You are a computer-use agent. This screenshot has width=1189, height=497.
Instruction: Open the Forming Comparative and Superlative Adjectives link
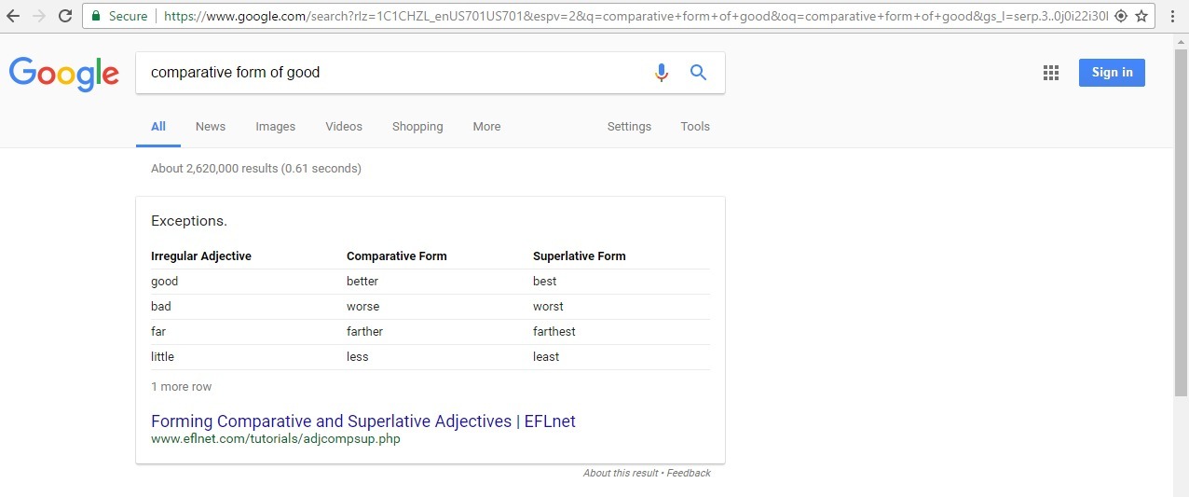[x=363, y=421]
